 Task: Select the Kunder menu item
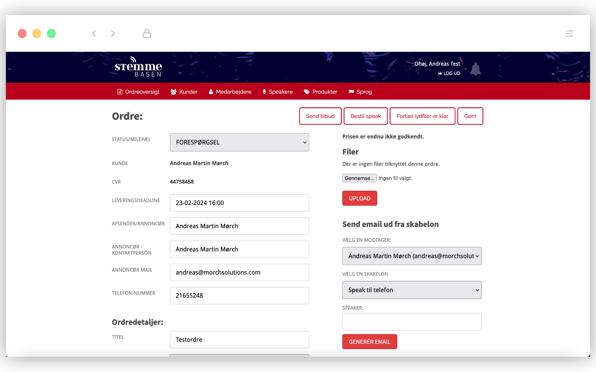click(188, 92)
